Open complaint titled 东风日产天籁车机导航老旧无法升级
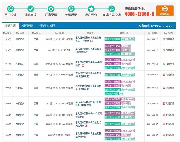Viewport: 180px width, 142px height. 88,124
